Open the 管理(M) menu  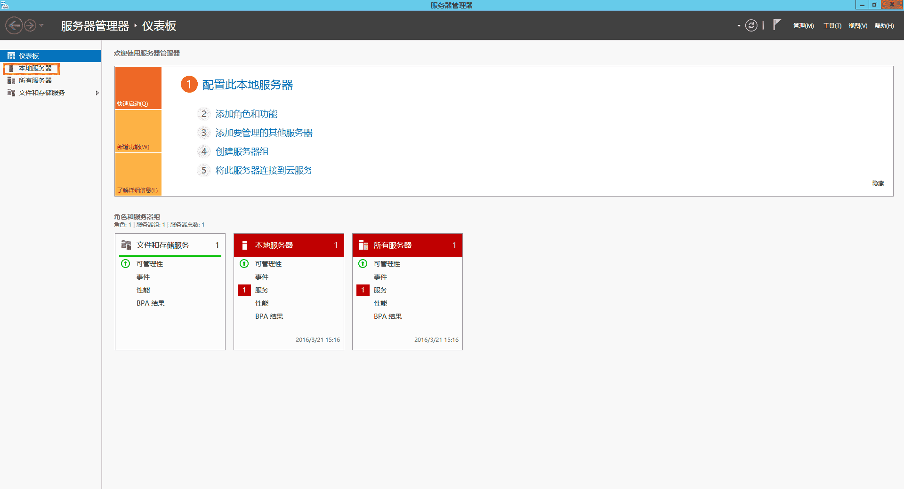tap(803, 26)
